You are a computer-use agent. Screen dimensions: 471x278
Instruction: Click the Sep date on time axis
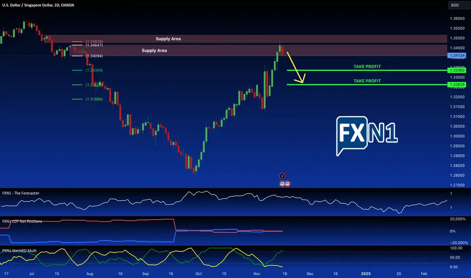tap(146, 274)
